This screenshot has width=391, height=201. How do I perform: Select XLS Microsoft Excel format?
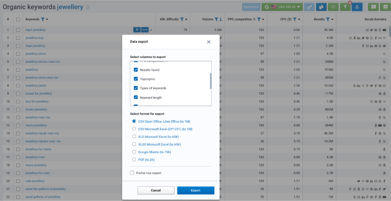[134, 136]
